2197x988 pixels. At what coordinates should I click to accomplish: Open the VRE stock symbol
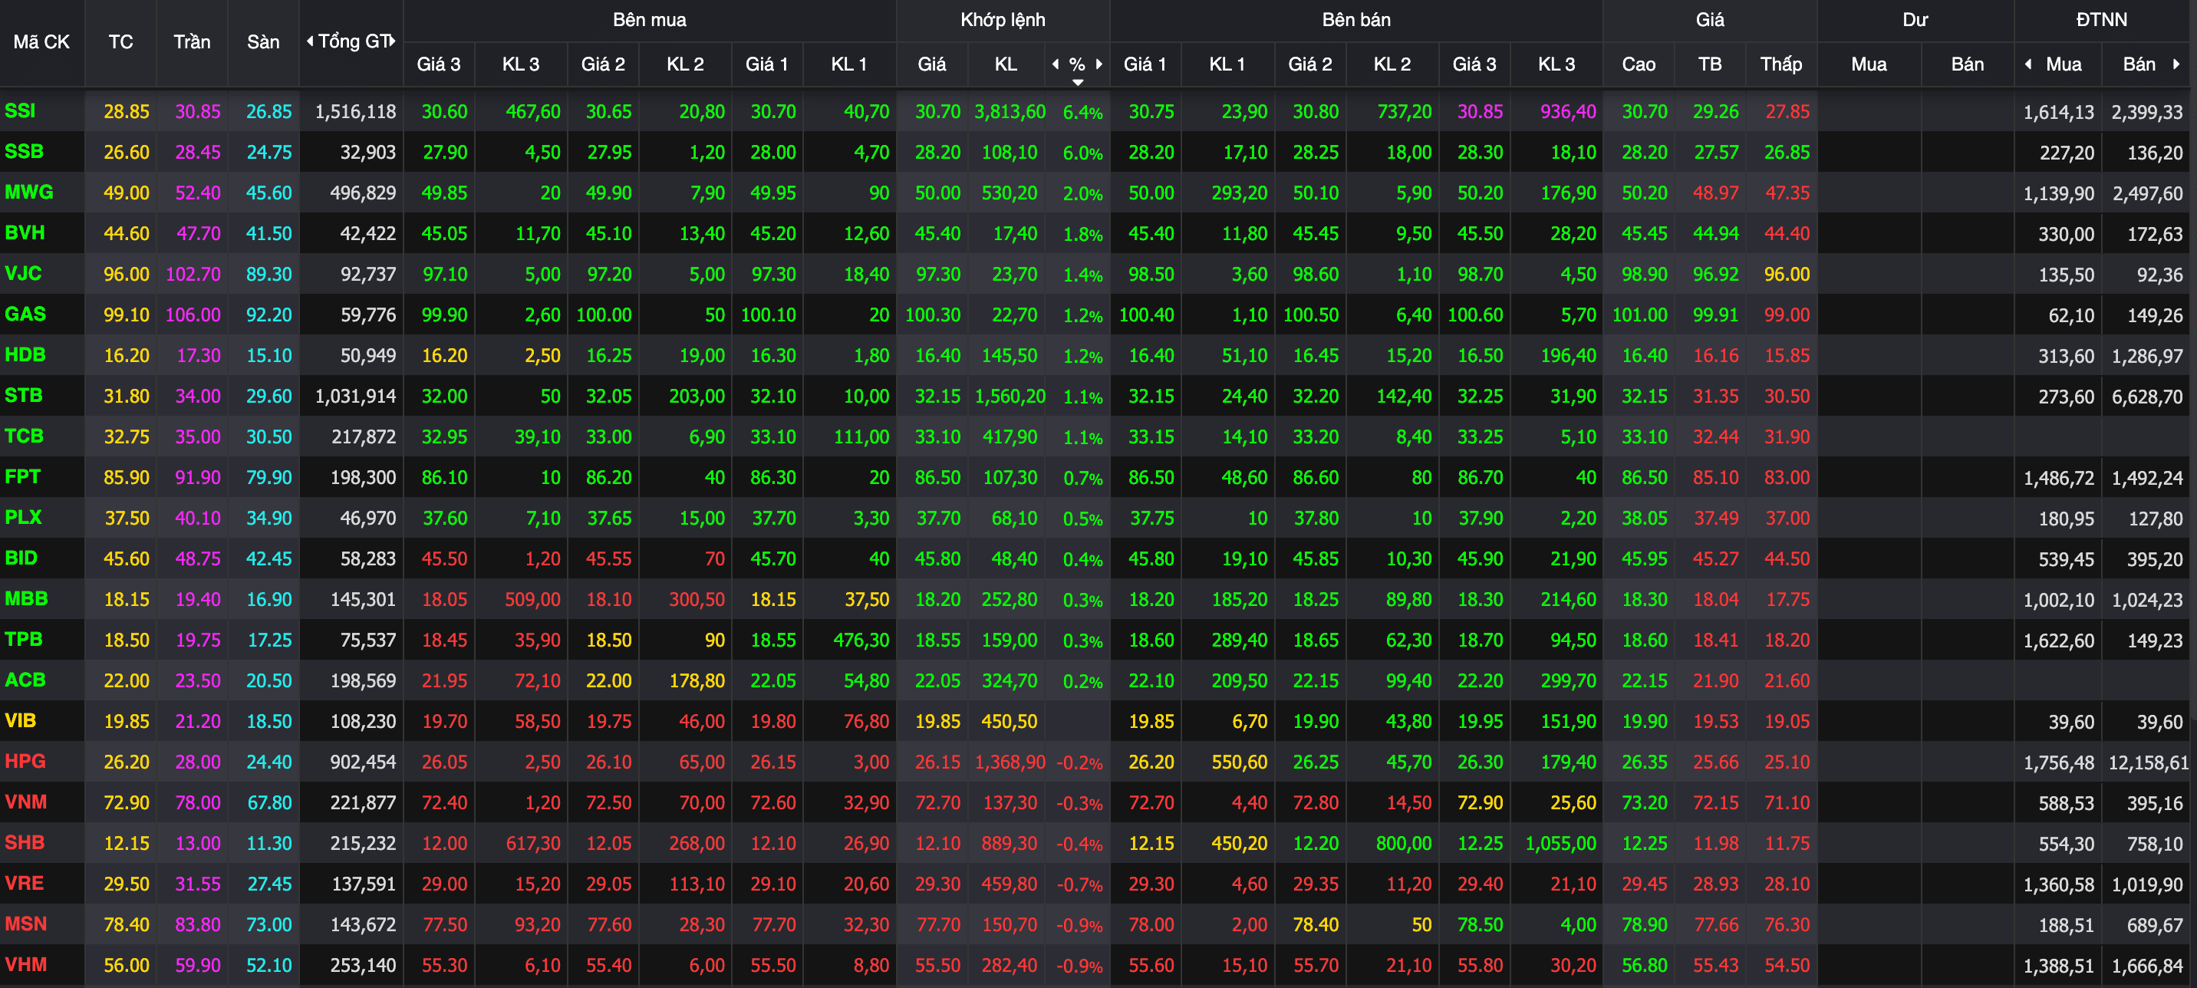coord(24,883)
